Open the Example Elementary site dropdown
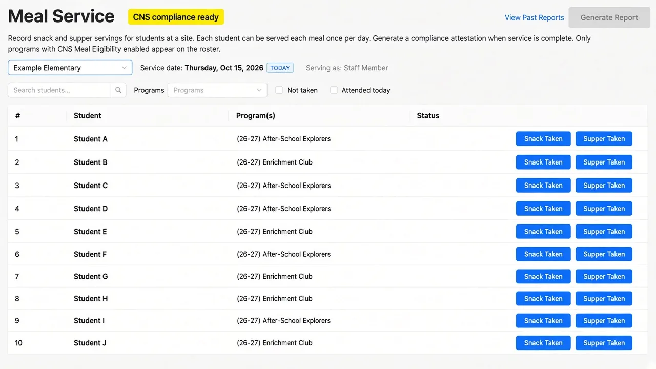 coord(70,68)
